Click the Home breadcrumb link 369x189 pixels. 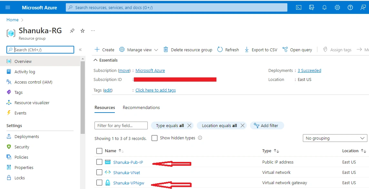click(13, 20)
